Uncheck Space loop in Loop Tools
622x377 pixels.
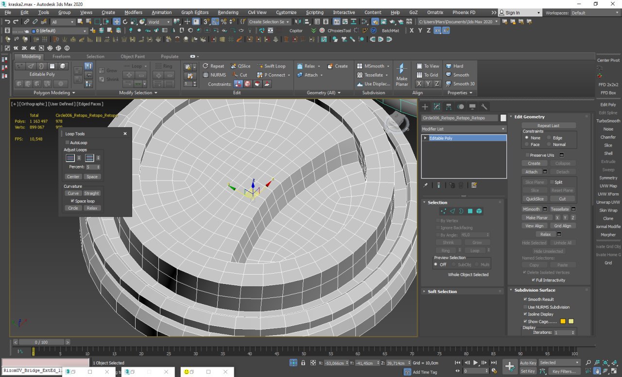coord(72,201)
